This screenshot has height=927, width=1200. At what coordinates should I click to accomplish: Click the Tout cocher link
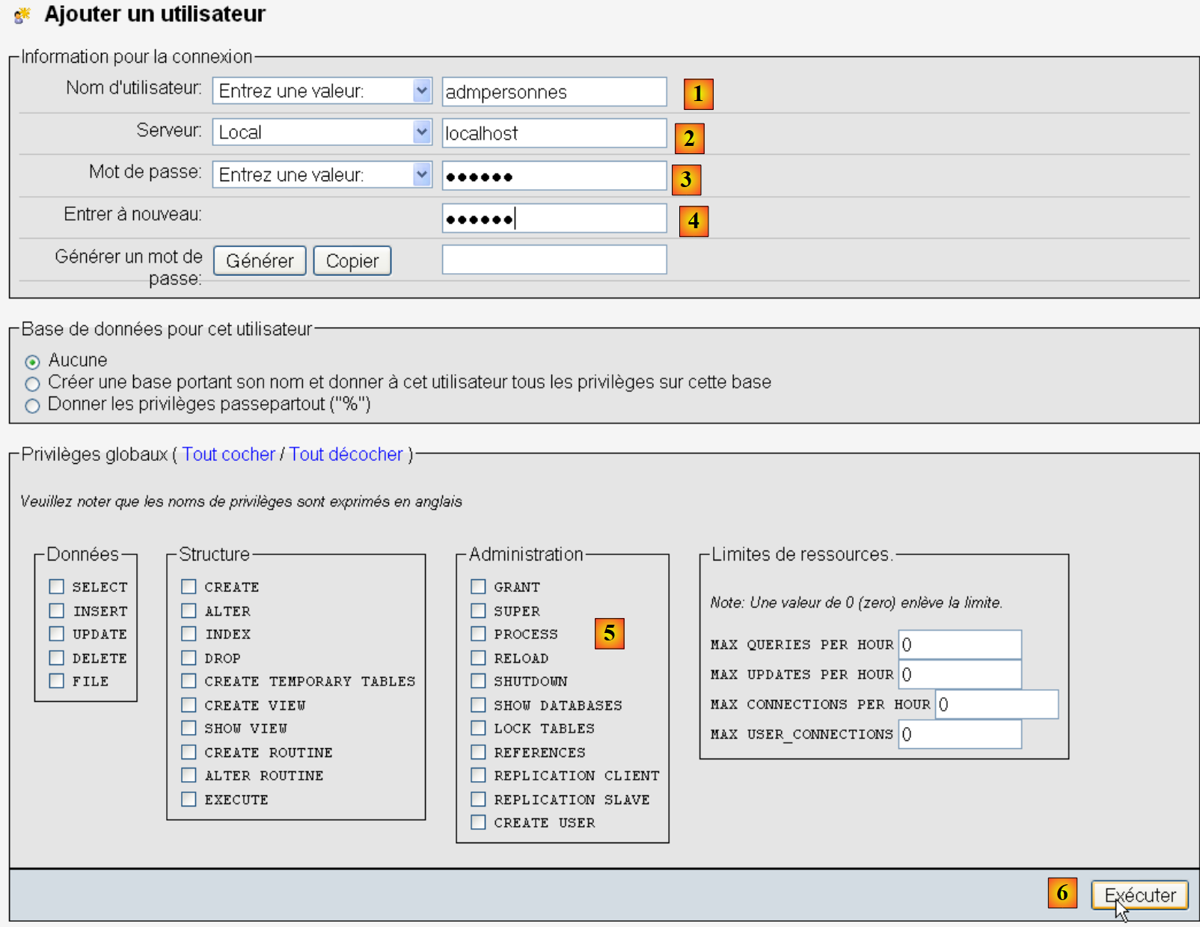(228, 454)
